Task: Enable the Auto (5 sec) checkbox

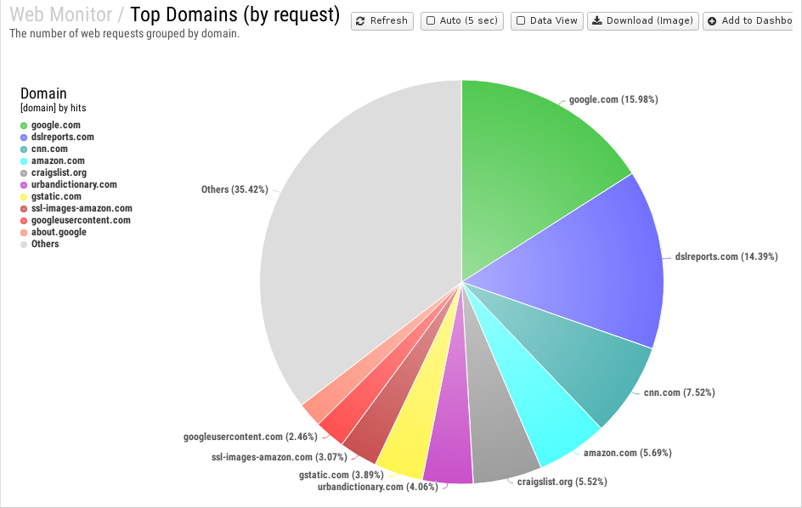Action: pos(431,20)
